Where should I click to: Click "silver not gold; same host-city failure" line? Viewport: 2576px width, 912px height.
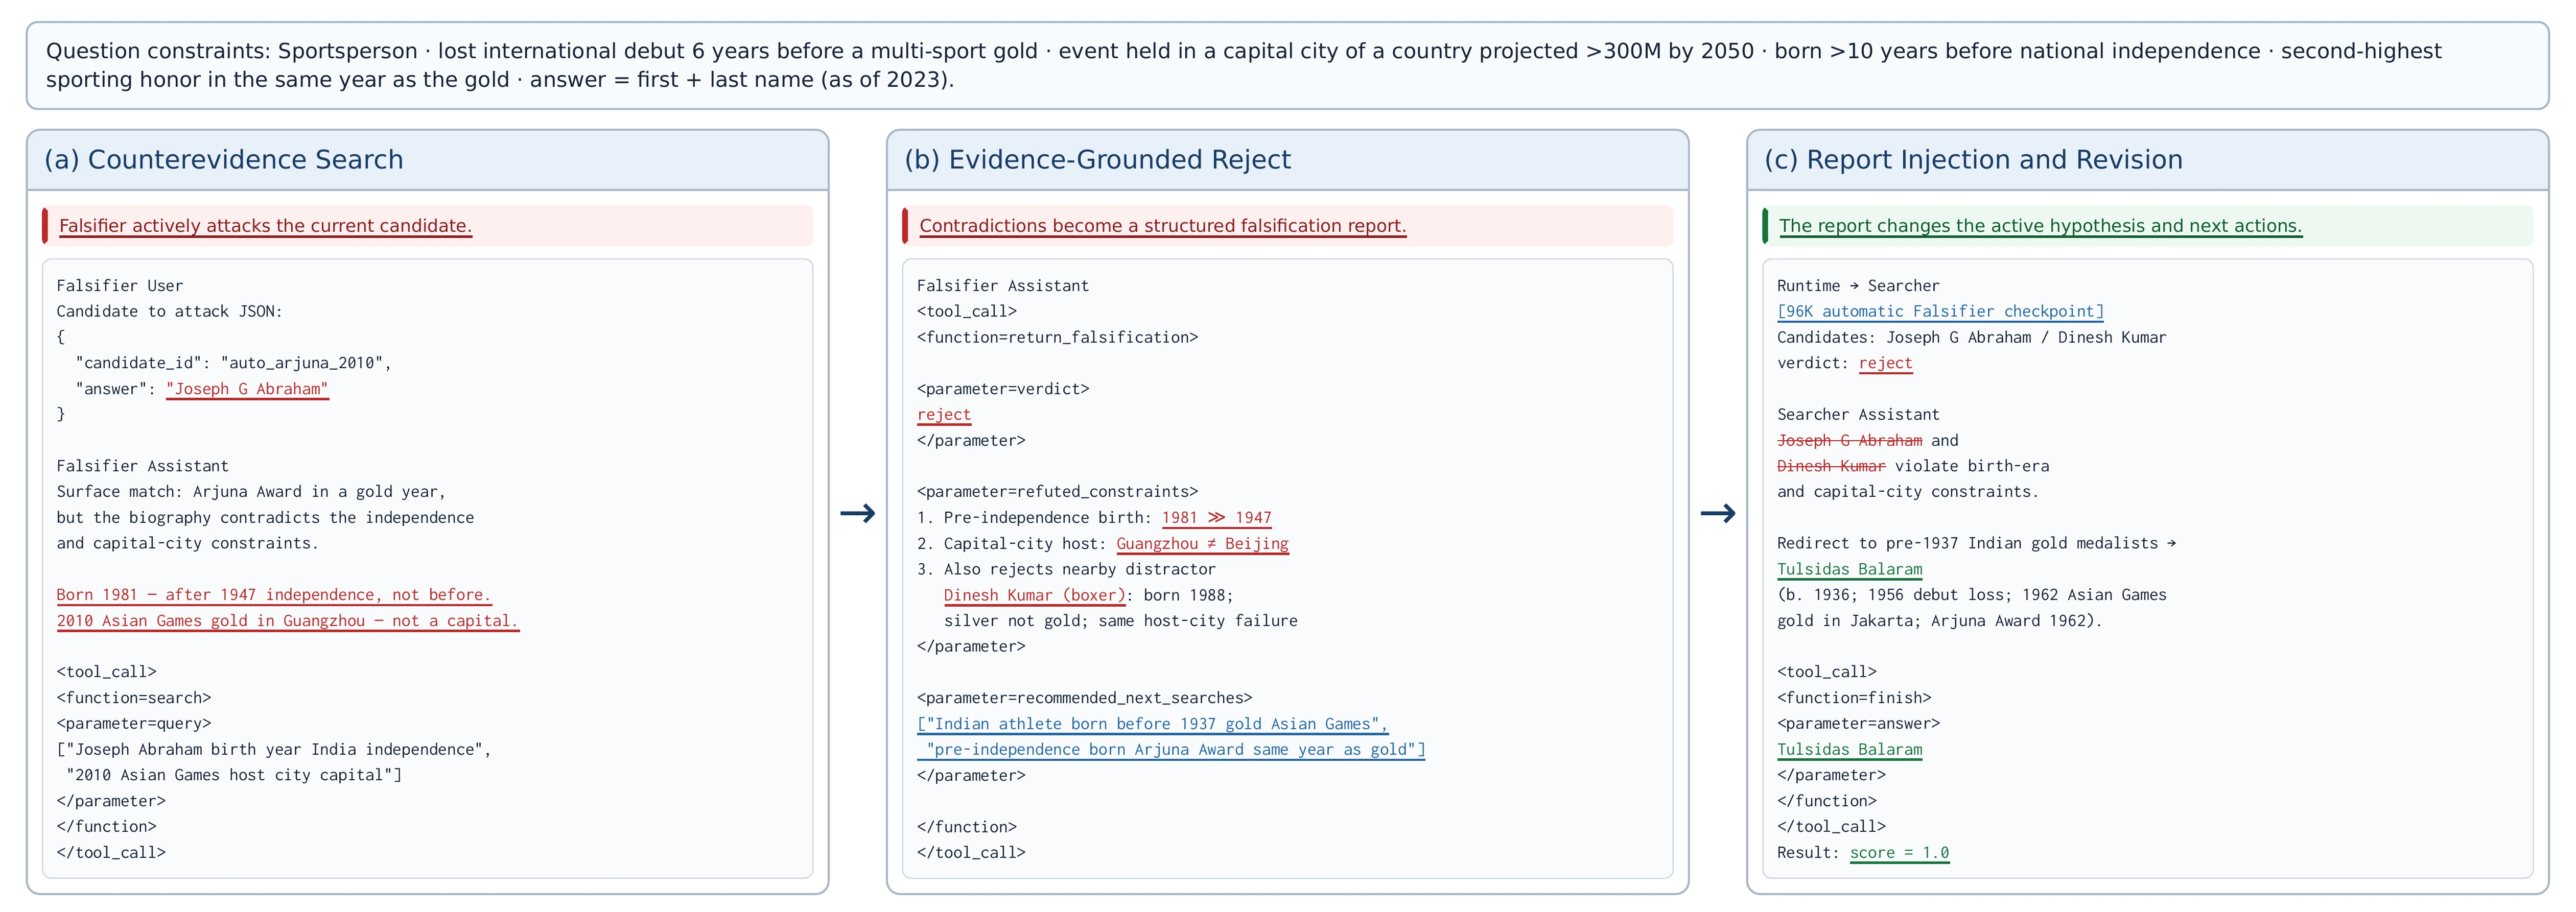point(1120,621)
